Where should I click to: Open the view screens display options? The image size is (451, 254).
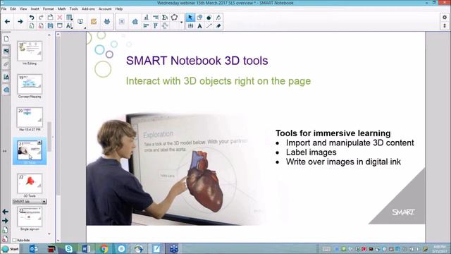click(x=80, y=22)
